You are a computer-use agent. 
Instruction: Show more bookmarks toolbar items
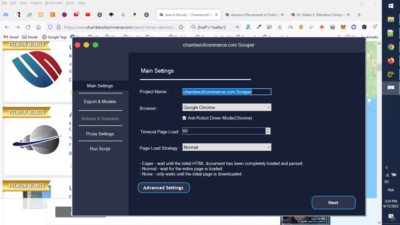(340, 37)
